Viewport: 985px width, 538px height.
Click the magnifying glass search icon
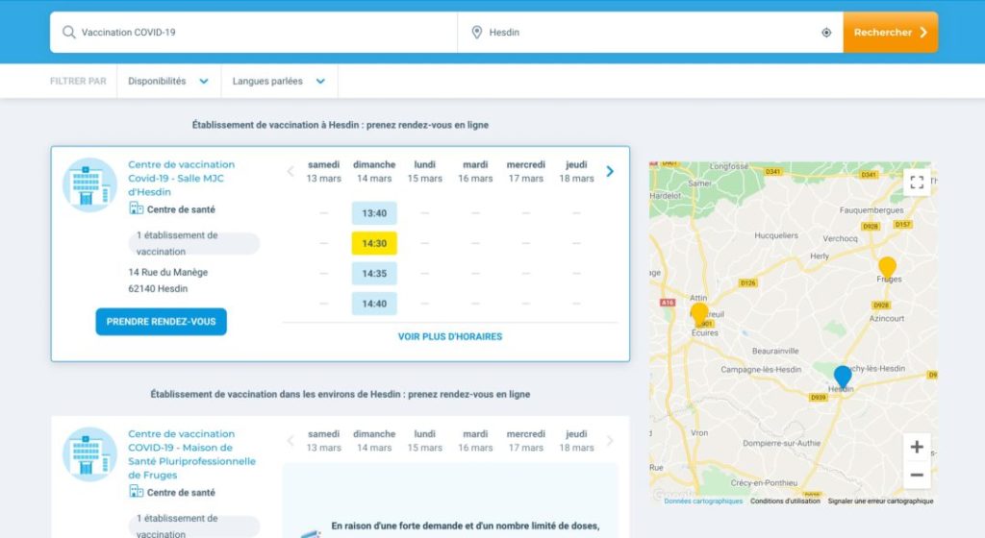click(68, 33)
